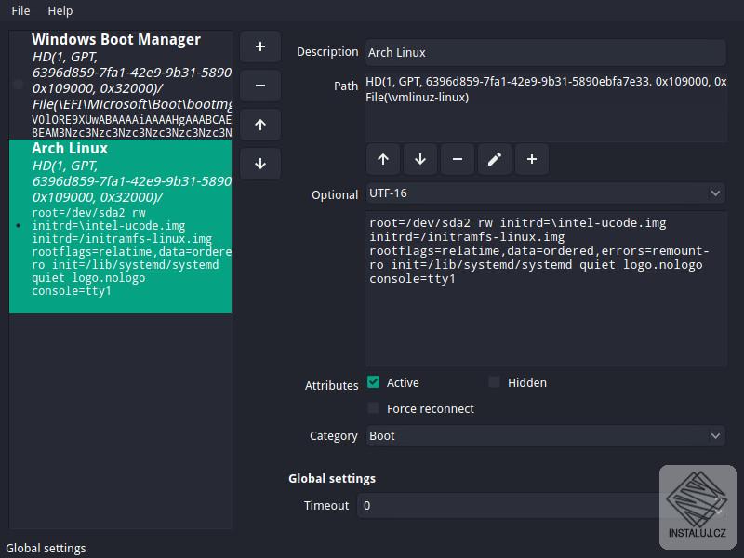This screenshot has height=558, width=744.
Task: Enable the Hidden attribute checkbox
Action: pyautogui.click(x=494, y=382)
